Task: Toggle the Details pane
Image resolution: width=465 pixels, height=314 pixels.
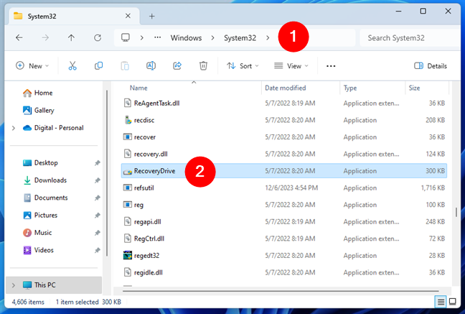Action: coord(431,66)
